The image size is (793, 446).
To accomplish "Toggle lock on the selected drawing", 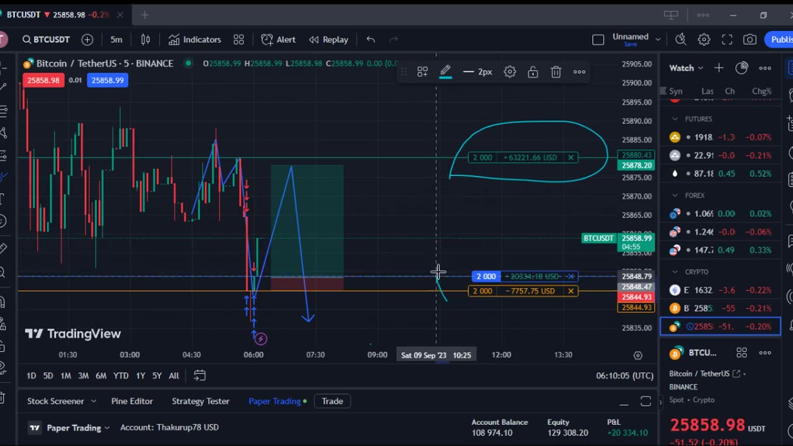I will click(x=533, y=72).
